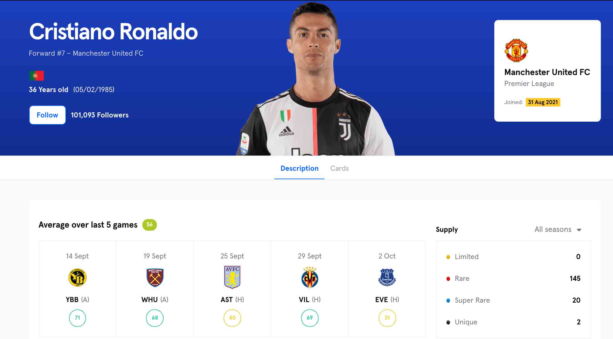Follow Cristiano Ronaldo

click(x=48, y=115)
